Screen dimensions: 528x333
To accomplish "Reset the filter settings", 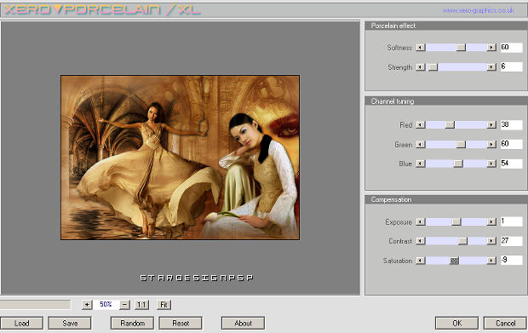I will coord(181,324).
